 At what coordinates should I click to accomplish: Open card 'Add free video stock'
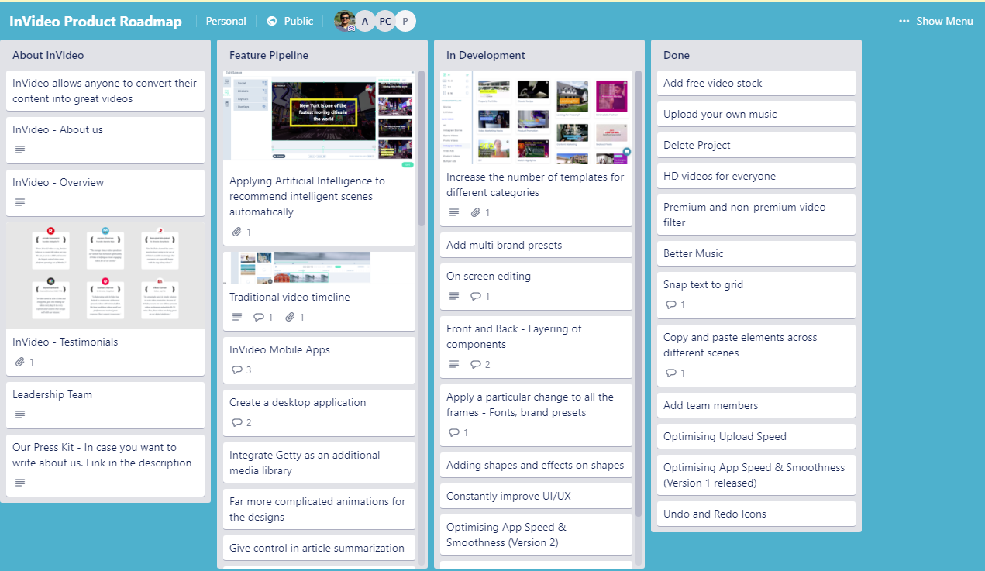click(756, 83)
